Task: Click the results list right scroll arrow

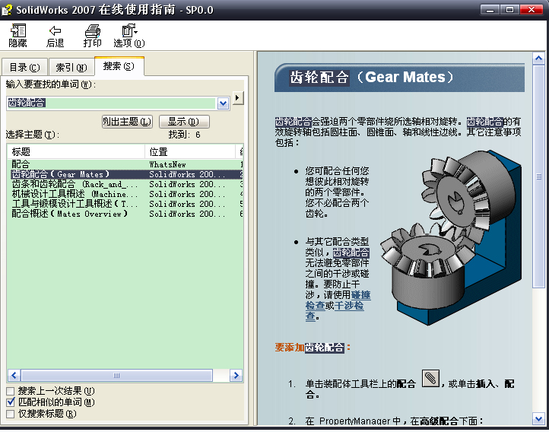Action: (236, 375)
